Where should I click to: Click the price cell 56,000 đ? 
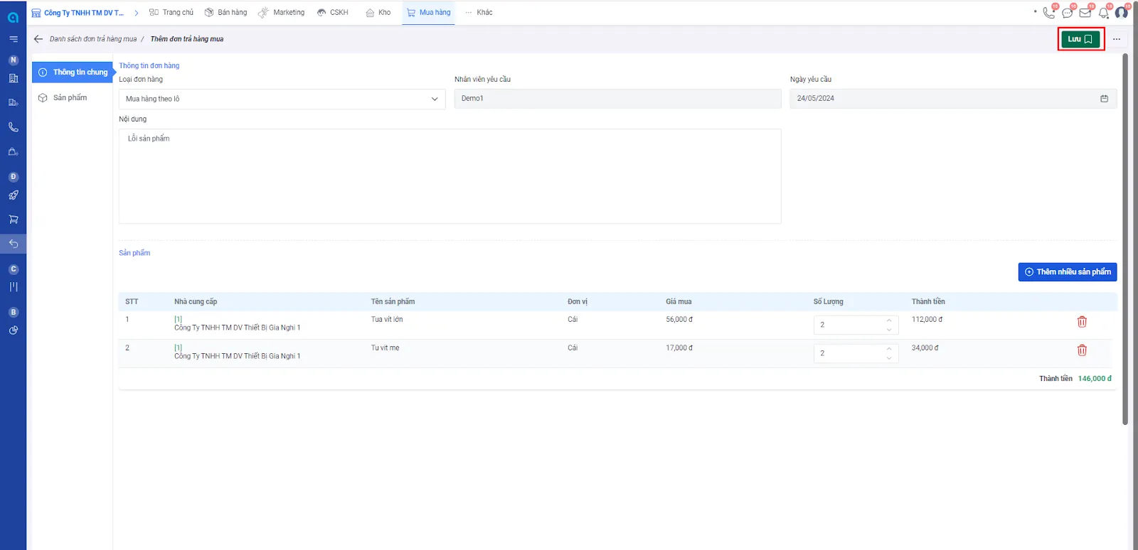679,320
